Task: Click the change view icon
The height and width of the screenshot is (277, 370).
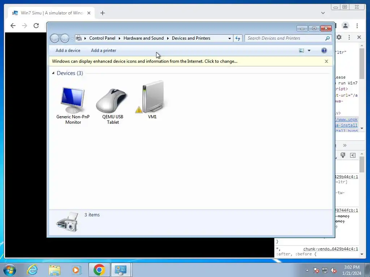Action: point(301,50)
